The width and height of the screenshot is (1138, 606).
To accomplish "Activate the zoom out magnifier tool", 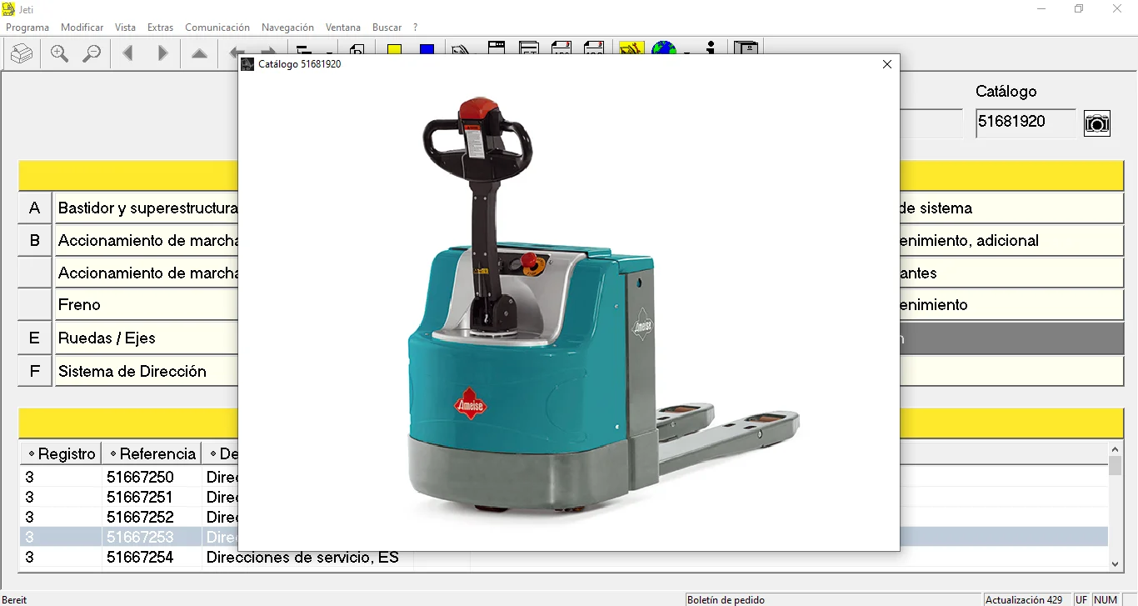I will 92,53.
